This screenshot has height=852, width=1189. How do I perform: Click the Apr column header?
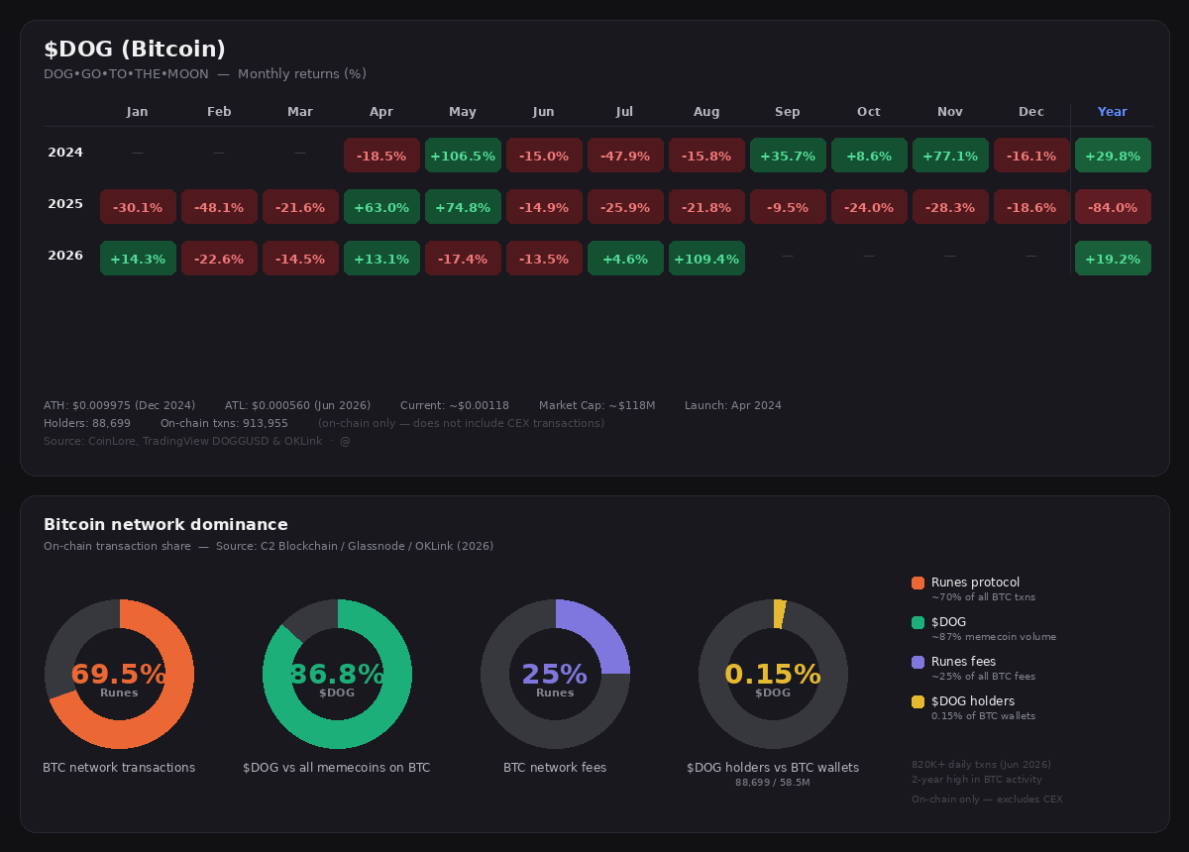tap(381, 112)
